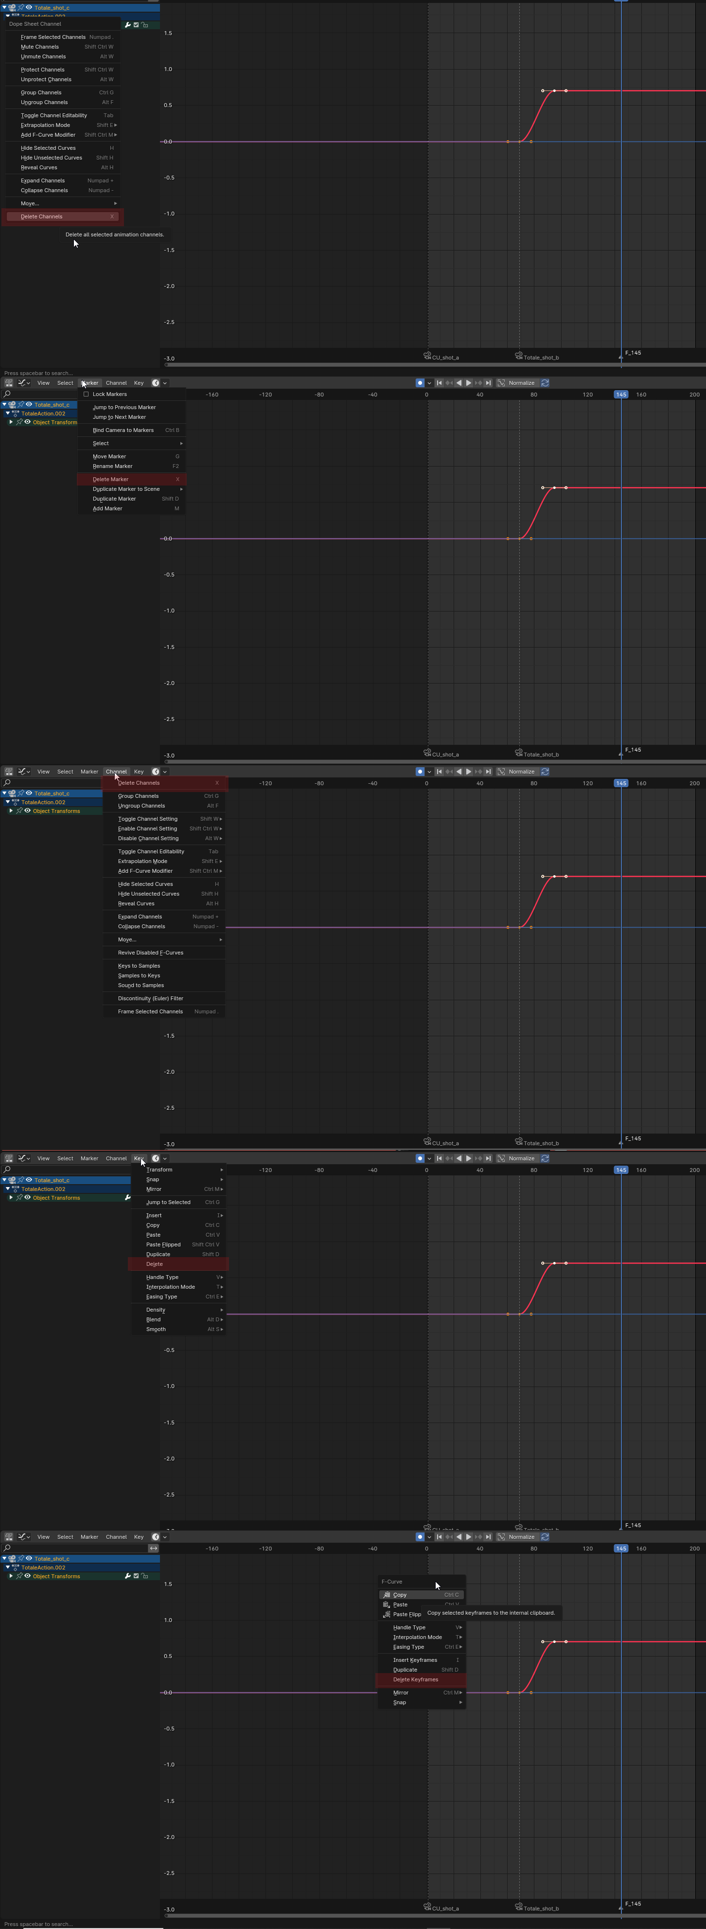The image size is (706, 1929).
Task: Open the Transform submenu in the Key menu
Action: click(179, 1170)
